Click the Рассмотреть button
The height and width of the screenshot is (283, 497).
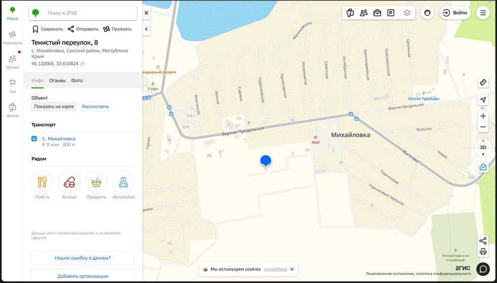tap(95, 107)
